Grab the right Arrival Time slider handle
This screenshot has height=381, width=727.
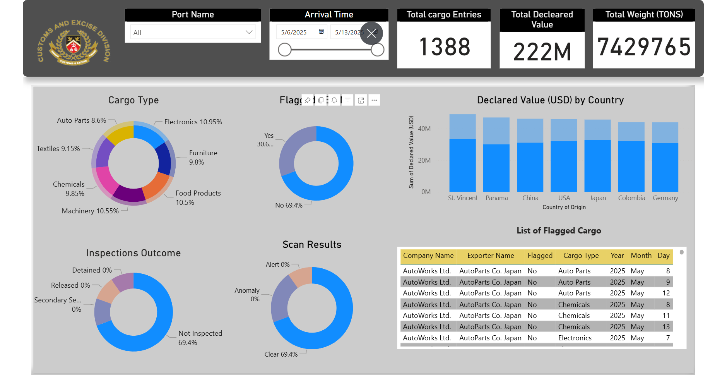pyautogui.click(x=378, y=50)
